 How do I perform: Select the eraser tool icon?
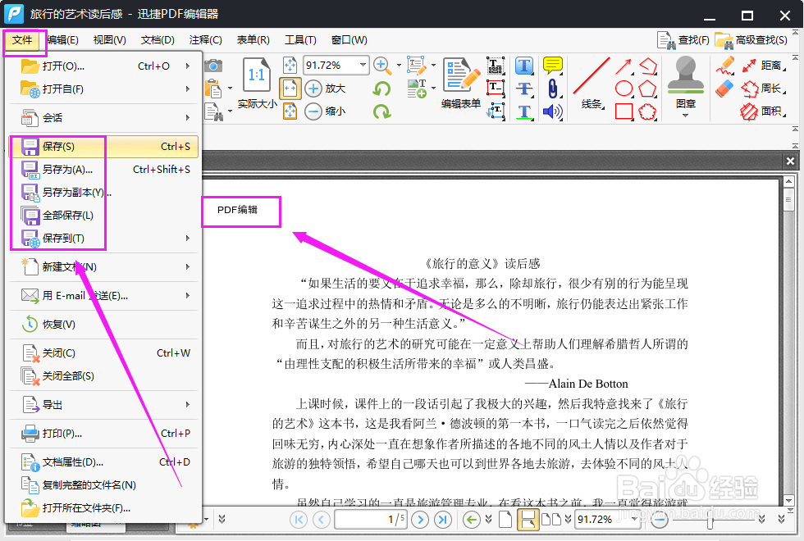(x=724, y=89)
